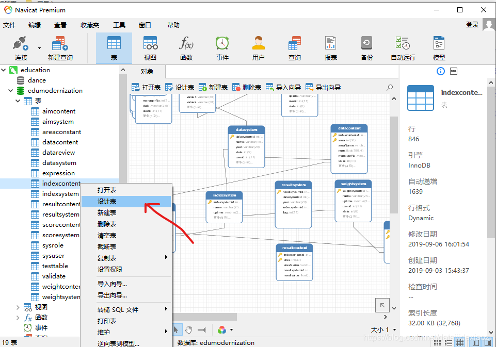Click the Design Table (设计表) toolbar button

pos(180,87)
